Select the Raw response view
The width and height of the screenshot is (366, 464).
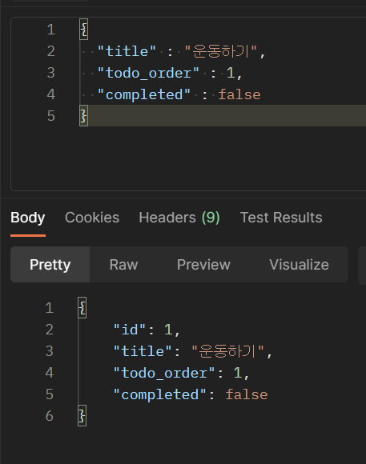click(x=123, y=265)
